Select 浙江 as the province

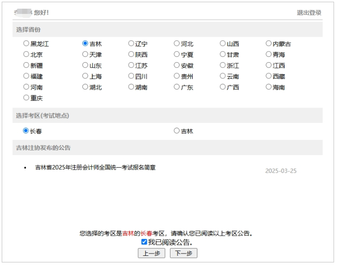pyautogui.click(x=223, y=66)
